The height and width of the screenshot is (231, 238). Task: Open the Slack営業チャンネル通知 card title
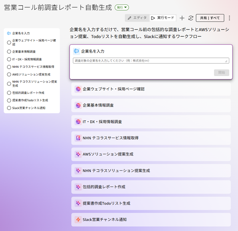click(x=105, y=219)
